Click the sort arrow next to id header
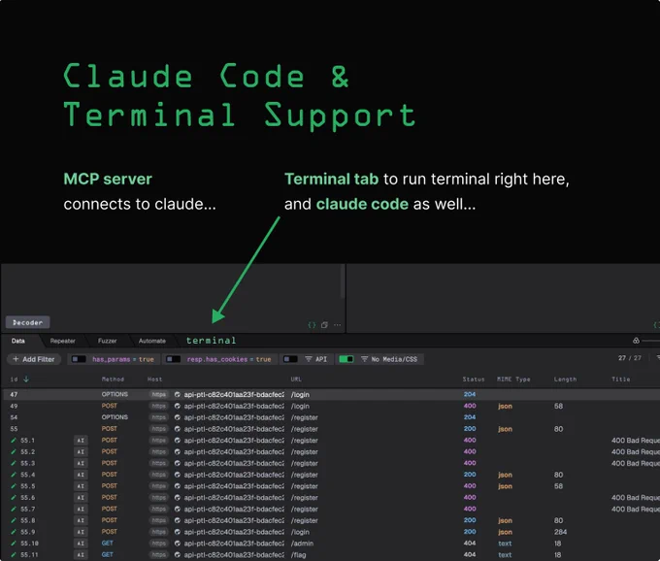The height and width of the screenshot is (561, 660). click(x=26, y=379)
